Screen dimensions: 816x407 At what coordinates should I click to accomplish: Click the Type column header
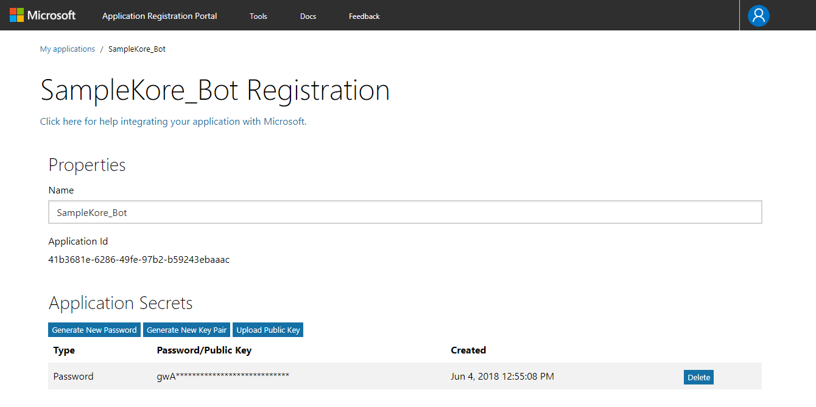click(64, 350)
